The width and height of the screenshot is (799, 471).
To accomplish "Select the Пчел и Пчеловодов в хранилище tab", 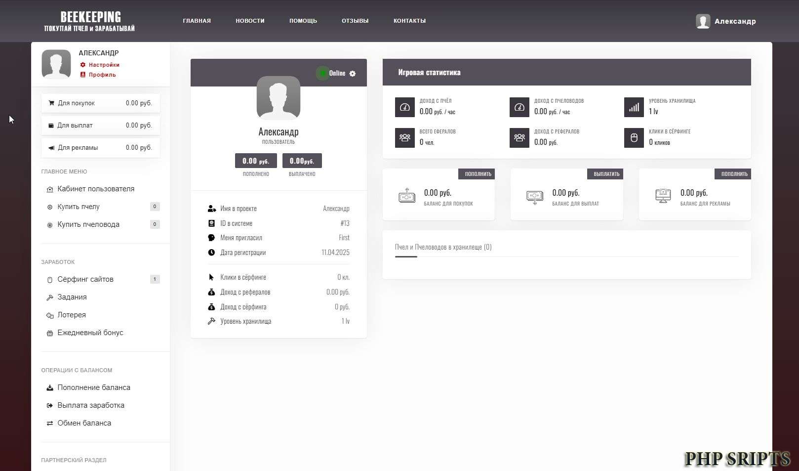I will [x=443, y=247].
